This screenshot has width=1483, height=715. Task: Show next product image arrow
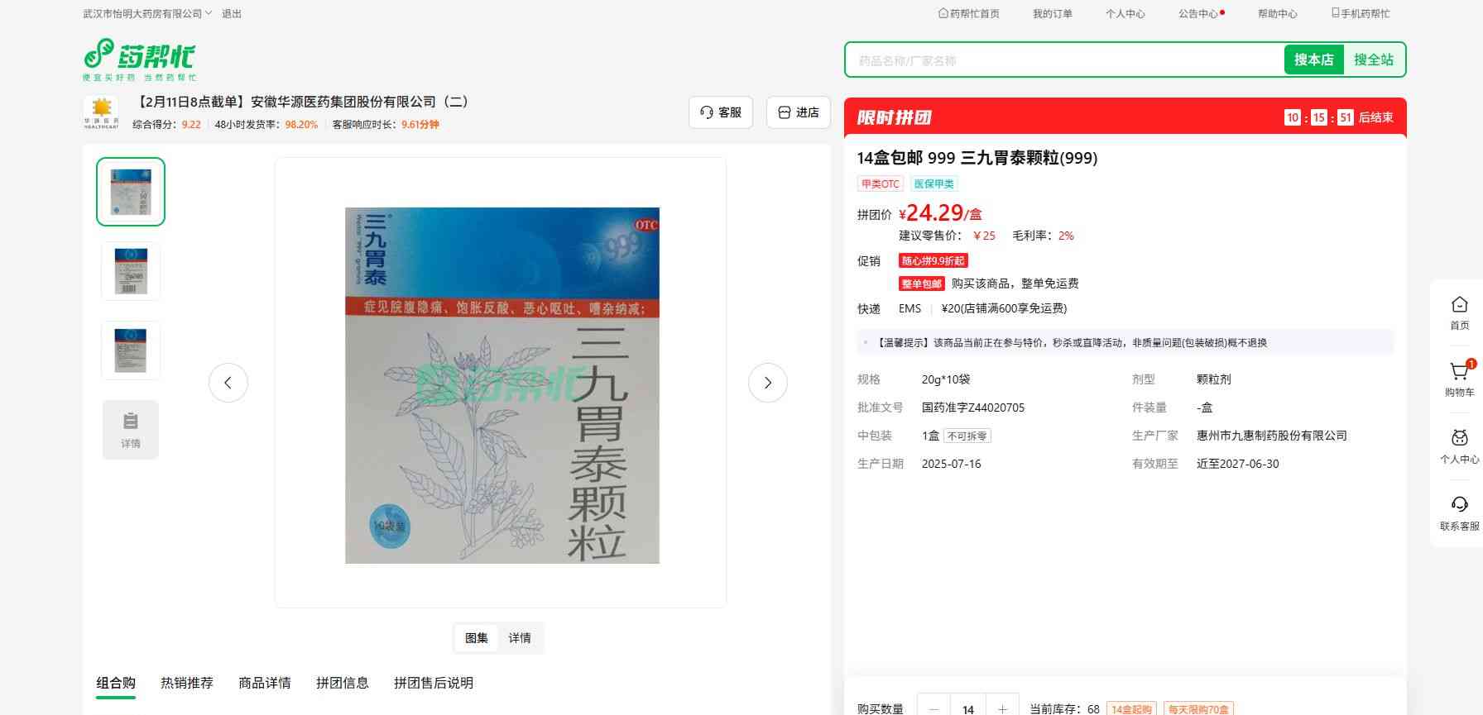[x=767, y=383]
